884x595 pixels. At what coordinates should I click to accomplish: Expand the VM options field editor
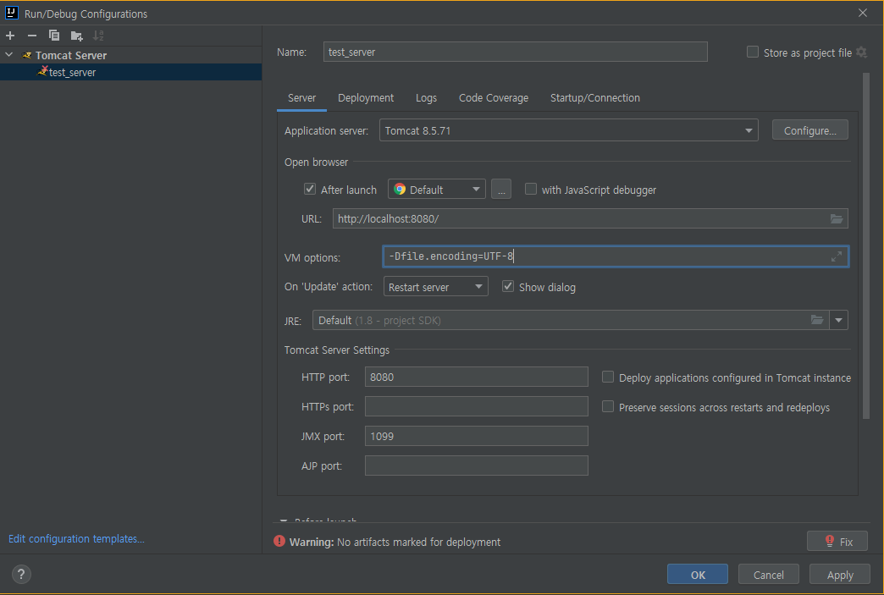[836, 256]
